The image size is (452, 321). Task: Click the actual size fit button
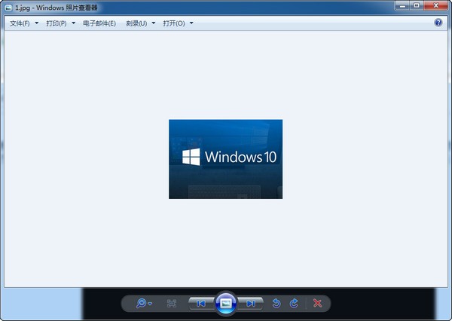point(172,303)
